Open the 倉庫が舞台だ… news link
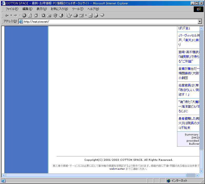The height and width of the screenshot is (184, 205). [x=189, y=73]
